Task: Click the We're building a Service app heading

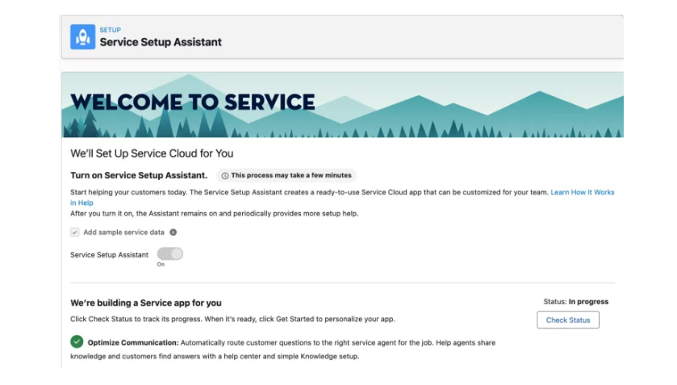Action: click(x=146, y=303)
